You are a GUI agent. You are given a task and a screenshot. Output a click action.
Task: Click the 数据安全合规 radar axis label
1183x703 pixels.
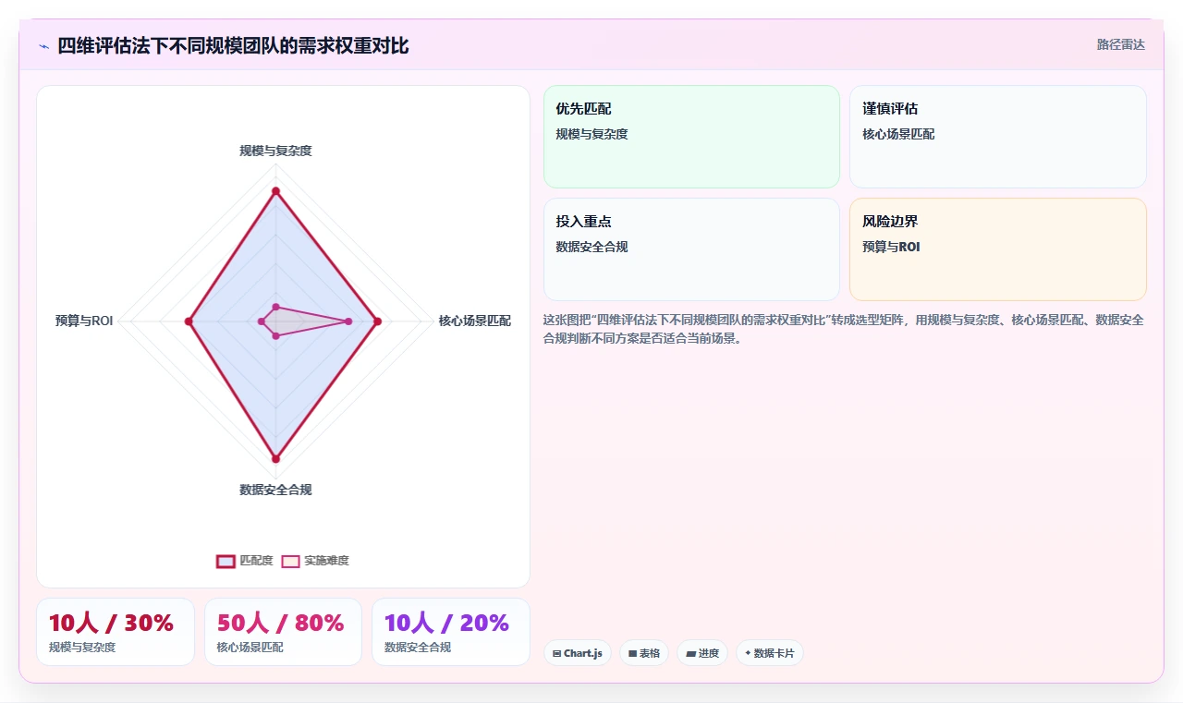tap(275, 490)
